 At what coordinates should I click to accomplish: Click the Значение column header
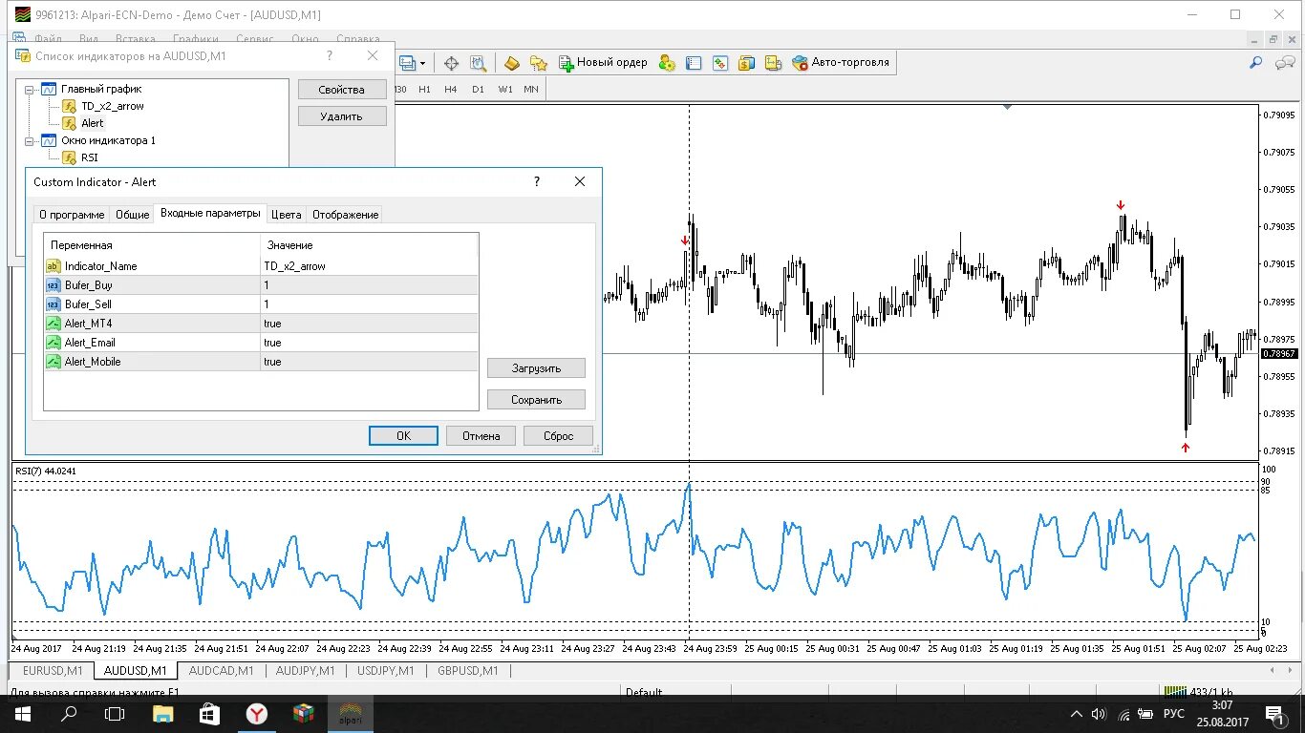369,245
